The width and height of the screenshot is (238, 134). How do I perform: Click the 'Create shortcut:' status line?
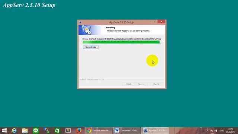(122, 39)
